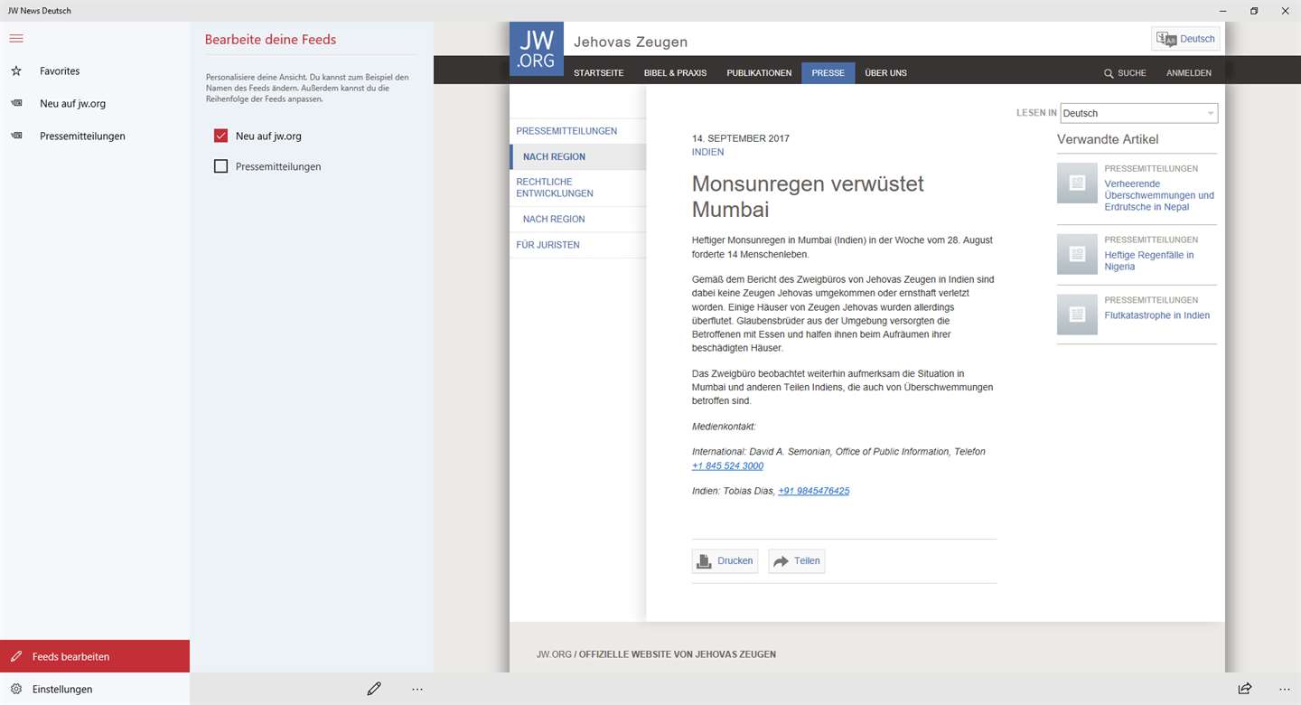Open the Bibel & Praxis menu
This screenshot has height=705, width=1301.
click(x=675, y=73)
